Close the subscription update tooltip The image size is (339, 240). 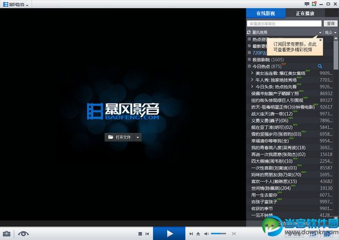point(320,41)
